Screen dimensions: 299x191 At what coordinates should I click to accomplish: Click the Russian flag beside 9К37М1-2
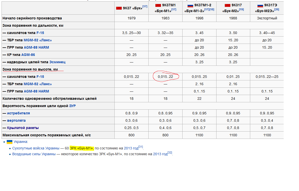[190, 5]
